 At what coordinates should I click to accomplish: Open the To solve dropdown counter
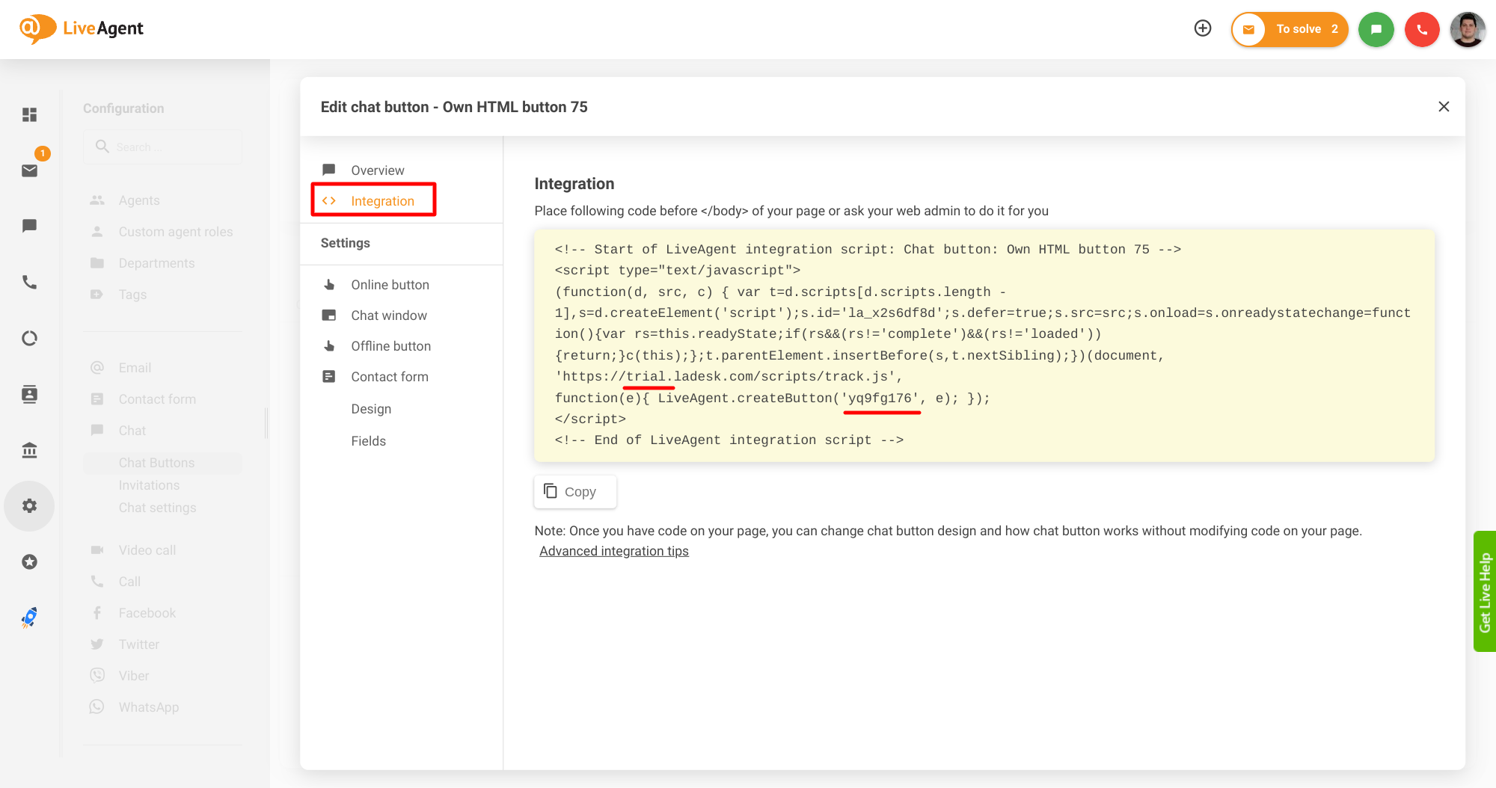coord(1298,29)
